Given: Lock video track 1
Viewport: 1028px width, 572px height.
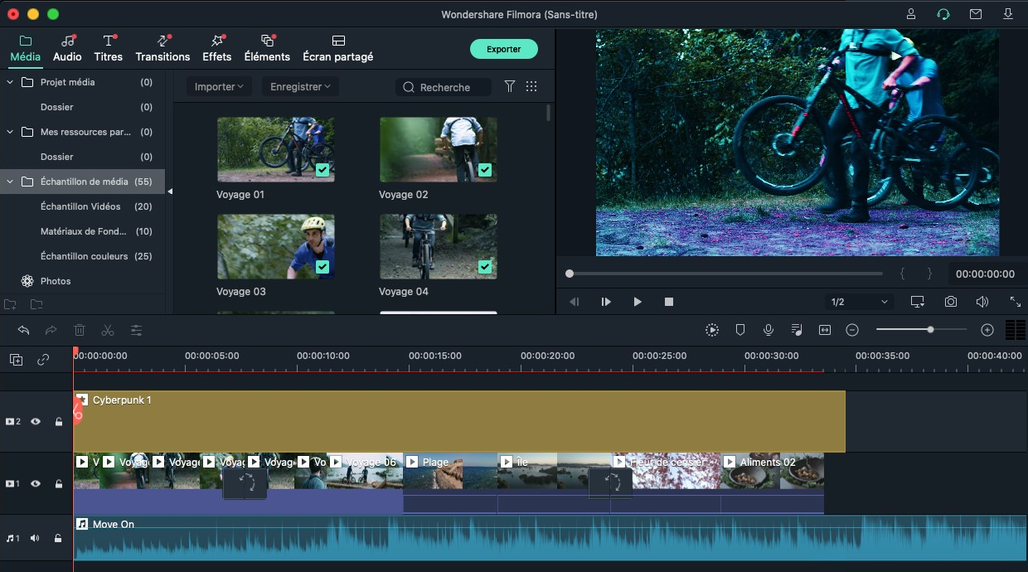Looking at the screenshot, I should tap(58, 483).
